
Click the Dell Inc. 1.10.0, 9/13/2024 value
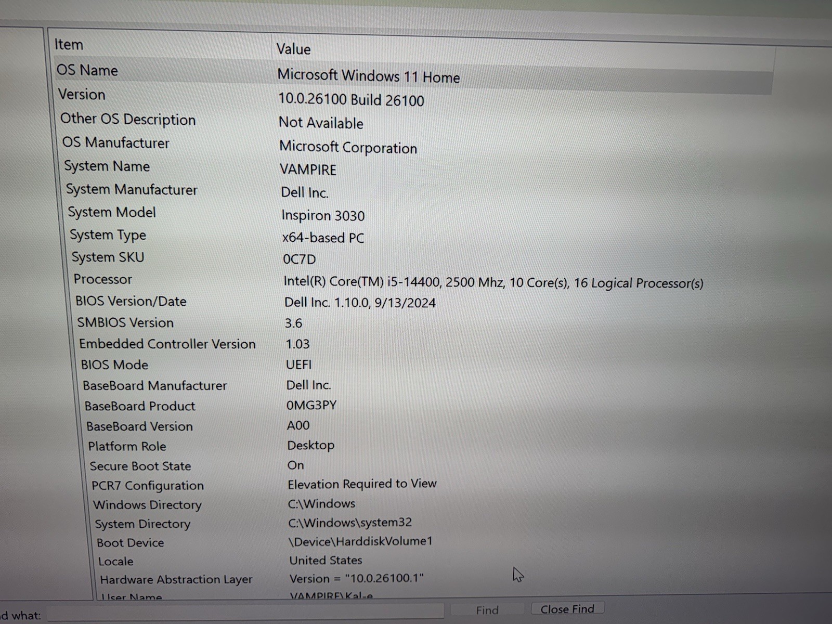(x=360, y=303)
